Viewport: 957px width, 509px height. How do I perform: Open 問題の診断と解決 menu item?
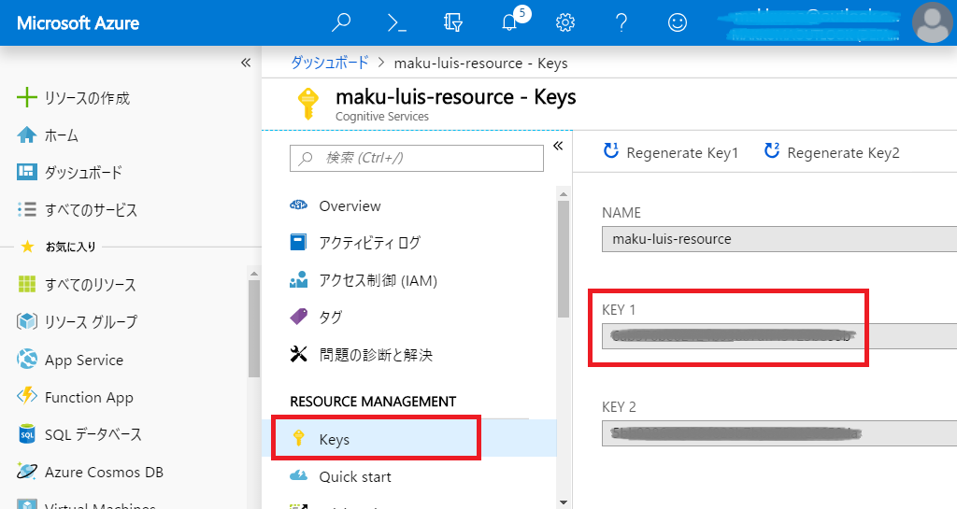(x=376, y=355)
